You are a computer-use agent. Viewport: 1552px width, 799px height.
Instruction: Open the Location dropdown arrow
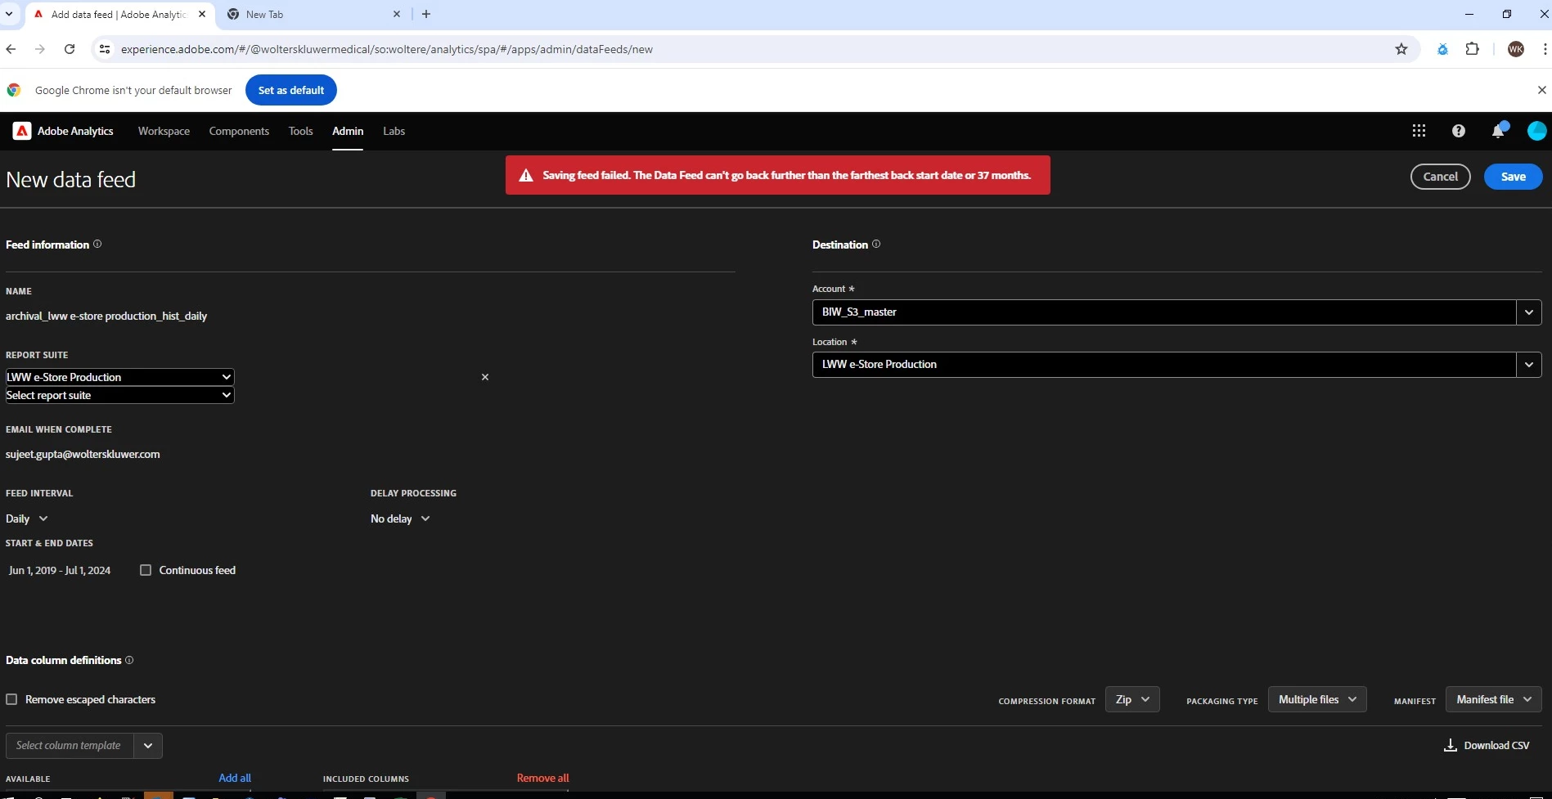click(1529, 365)
